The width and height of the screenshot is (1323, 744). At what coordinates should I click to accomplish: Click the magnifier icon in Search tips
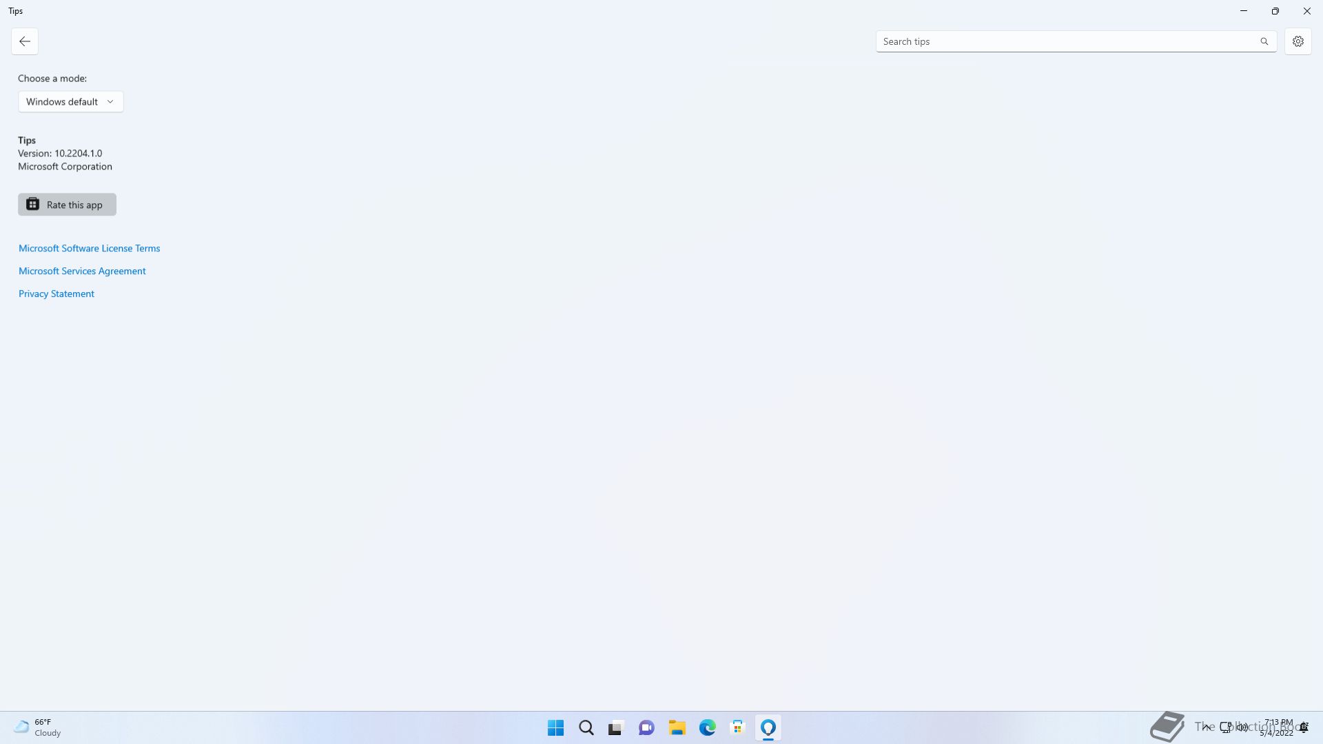click(1264, 41)
